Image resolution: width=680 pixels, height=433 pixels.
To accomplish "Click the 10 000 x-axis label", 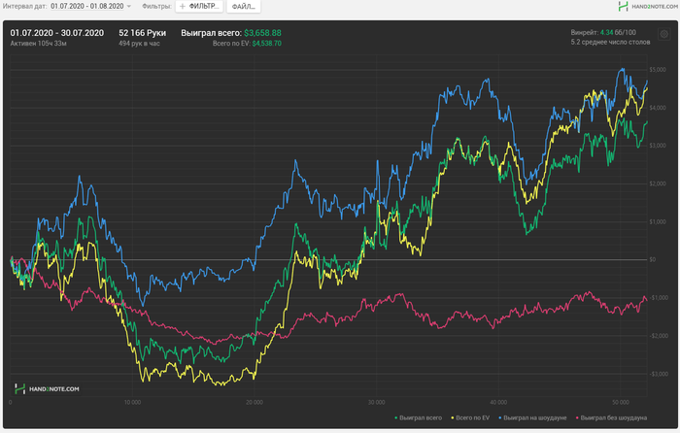I will [132, 403].
